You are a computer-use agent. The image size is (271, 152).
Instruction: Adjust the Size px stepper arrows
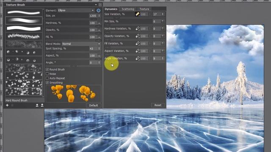(x=99, y=16)
